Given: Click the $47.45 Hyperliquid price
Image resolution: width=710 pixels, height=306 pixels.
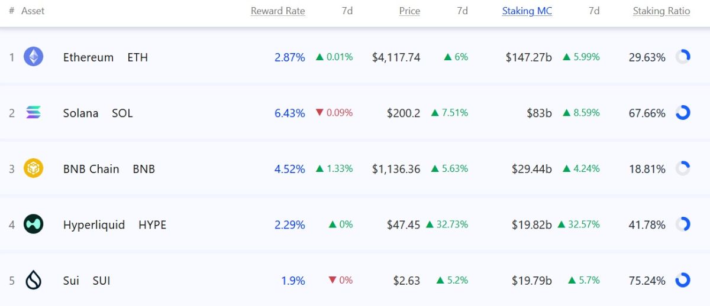Looking at the screenshot, I should click(404, 224).
